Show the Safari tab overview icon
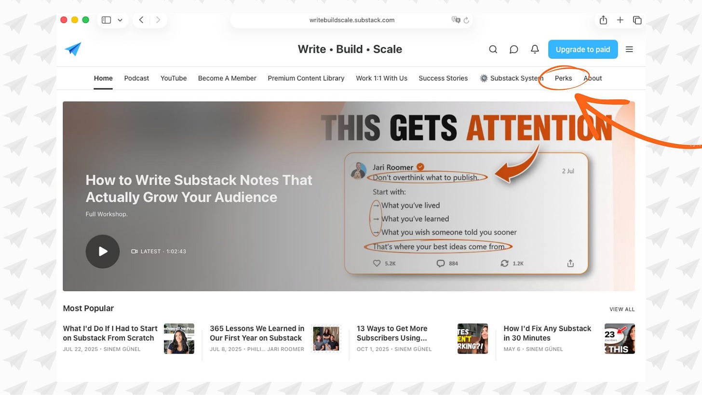 pos(637,20)
